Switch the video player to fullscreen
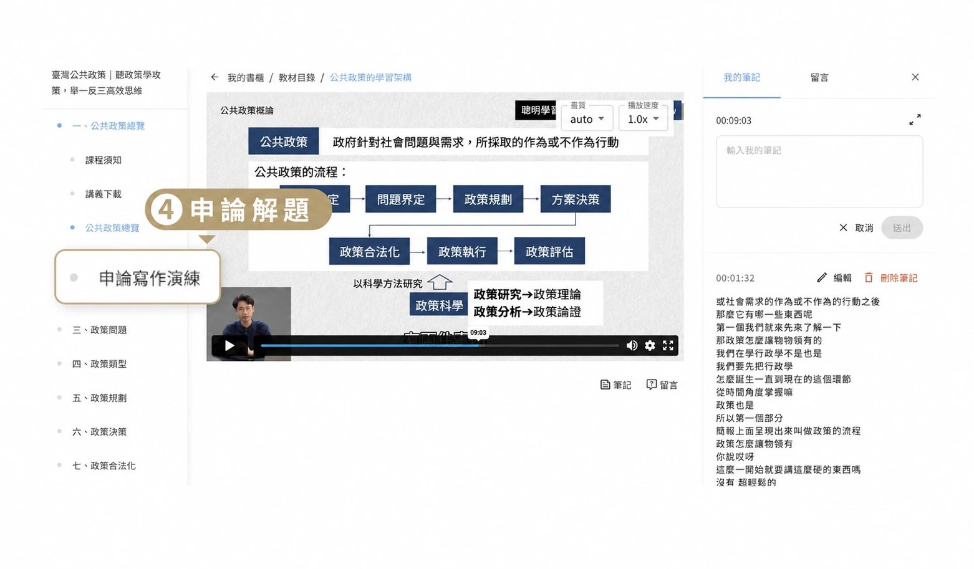Screen dimensions: 974x569 668,345
